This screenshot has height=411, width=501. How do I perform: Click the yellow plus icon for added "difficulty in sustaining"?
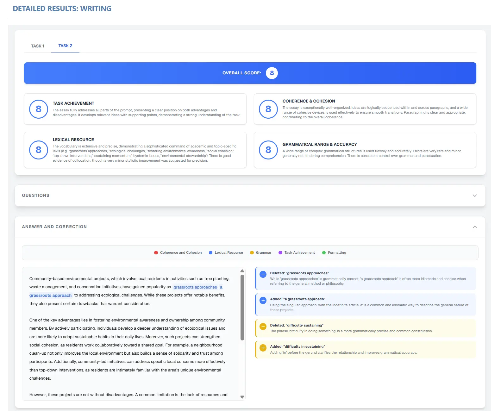coord(263,348)
